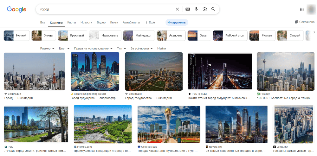Viewport: 317px width, 156px height.
Task: Open the Pixabay city skyline thumbnail
Action: (x=286, y=71)
